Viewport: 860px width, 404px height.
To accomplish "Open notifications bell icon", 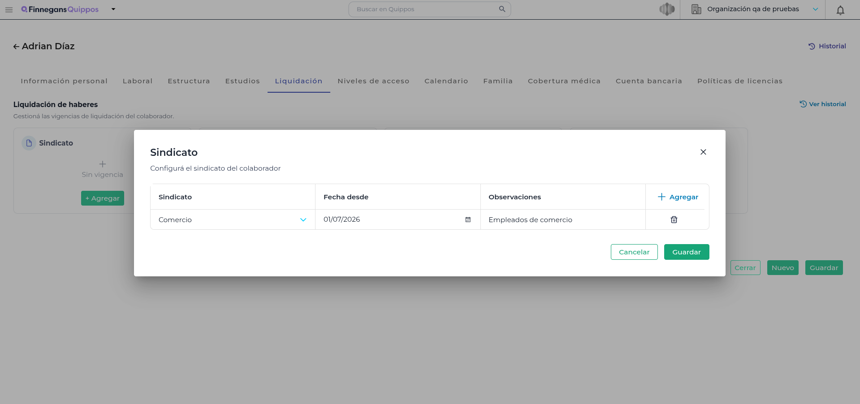I will point(840,10).
